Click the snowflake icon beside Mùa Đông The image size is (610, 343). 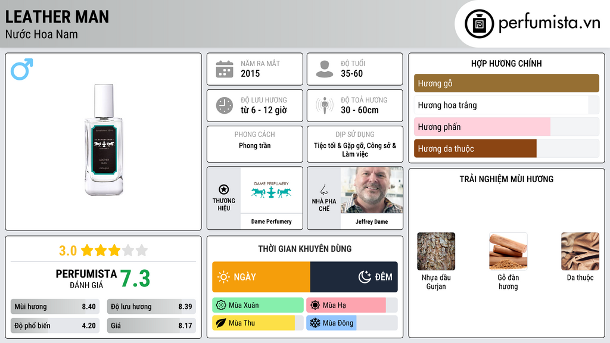tap(315, 323)
